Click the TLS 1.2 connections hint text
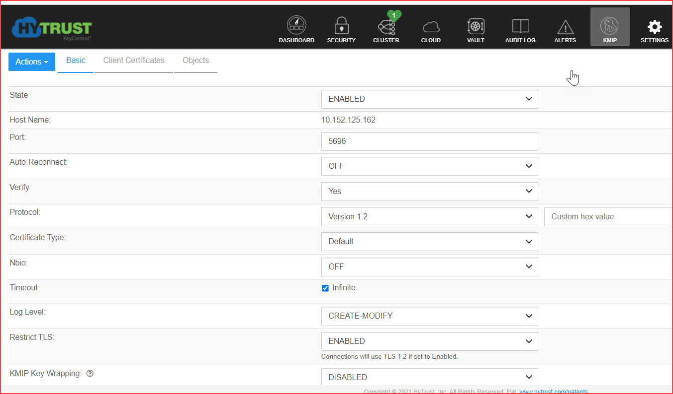 (389, 356)
